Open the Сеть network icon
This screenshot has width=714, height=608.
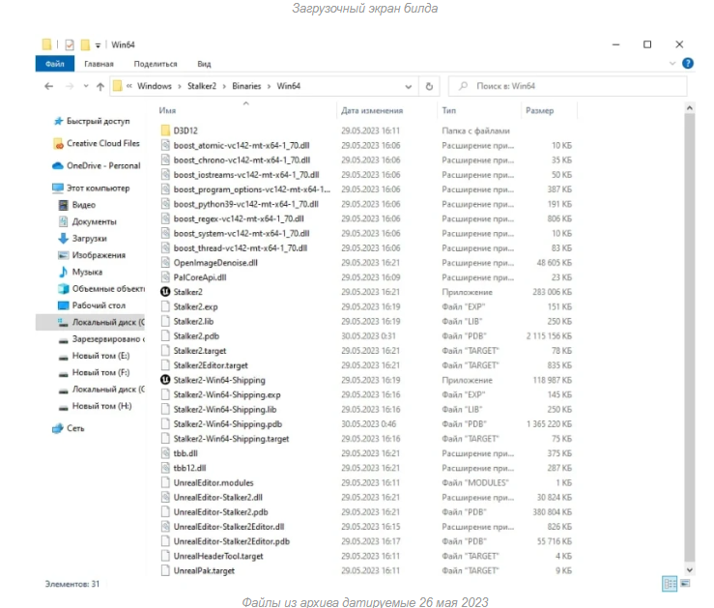(58, 428)
